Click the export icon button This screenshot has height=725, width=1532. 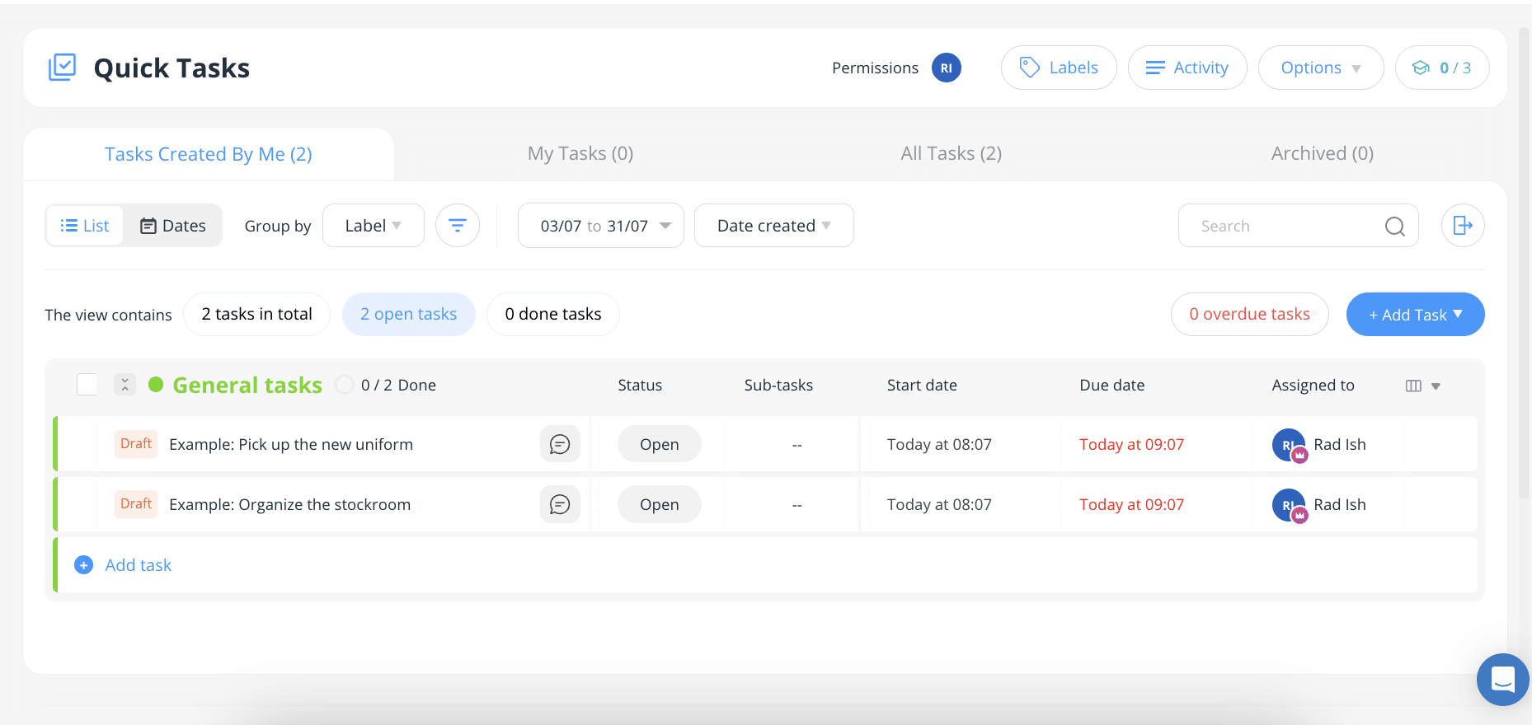(1463, 226)
